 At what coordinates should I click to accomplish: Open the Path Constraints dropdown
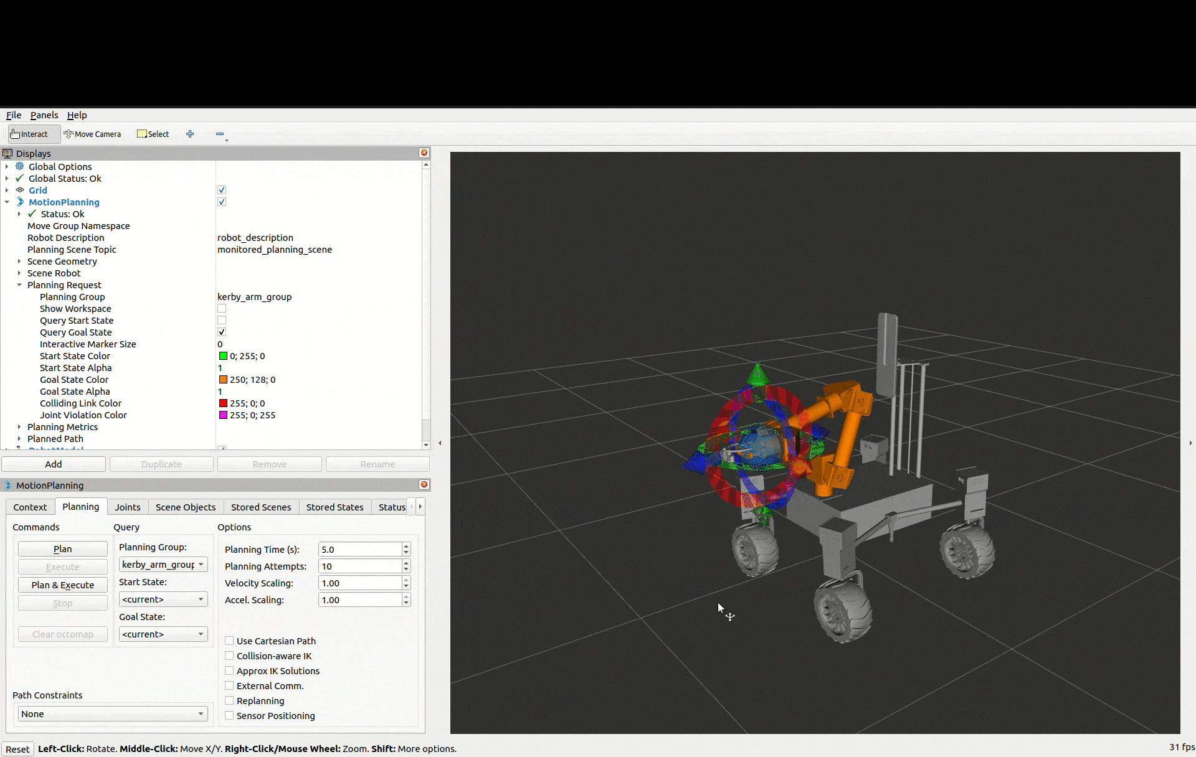(112, 714)
